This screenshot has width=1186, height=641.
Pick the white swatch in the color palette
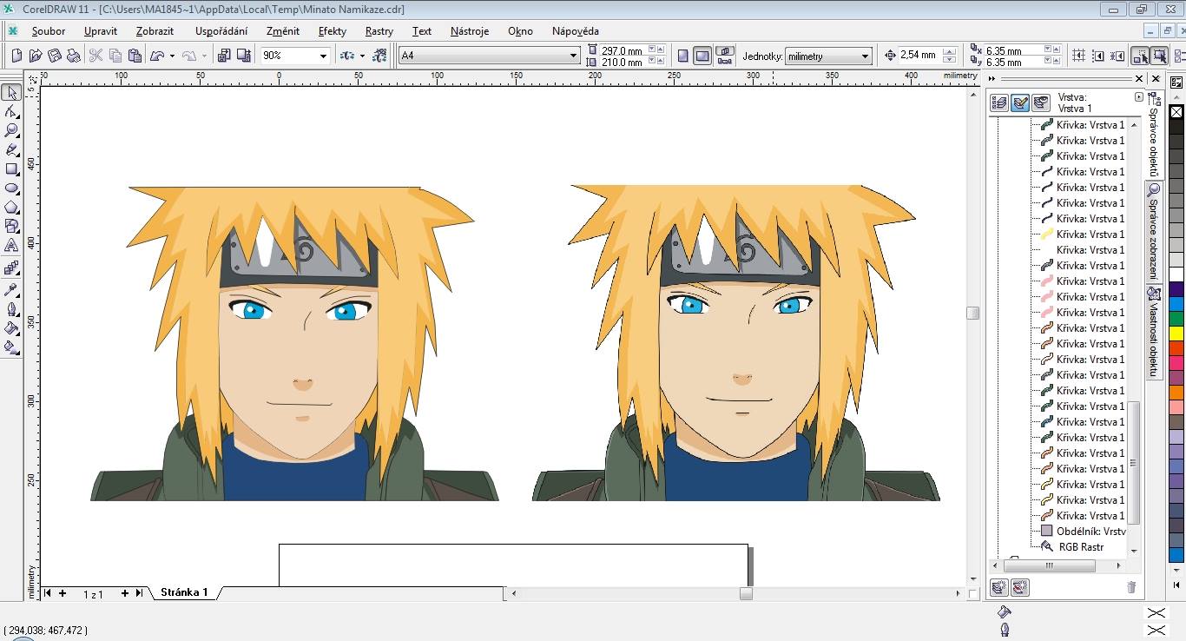(1176, 274)
